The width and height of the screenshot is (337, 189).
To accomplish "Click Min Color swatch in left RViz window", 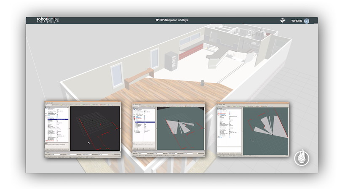I will [57, 135].
